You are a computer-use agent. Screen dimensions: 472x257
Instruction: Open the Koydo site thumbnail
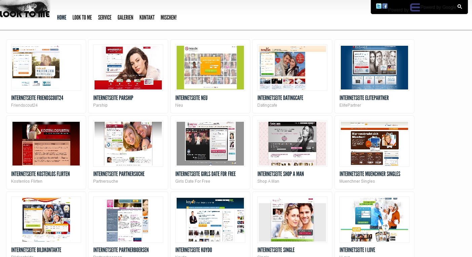point(210,220)
